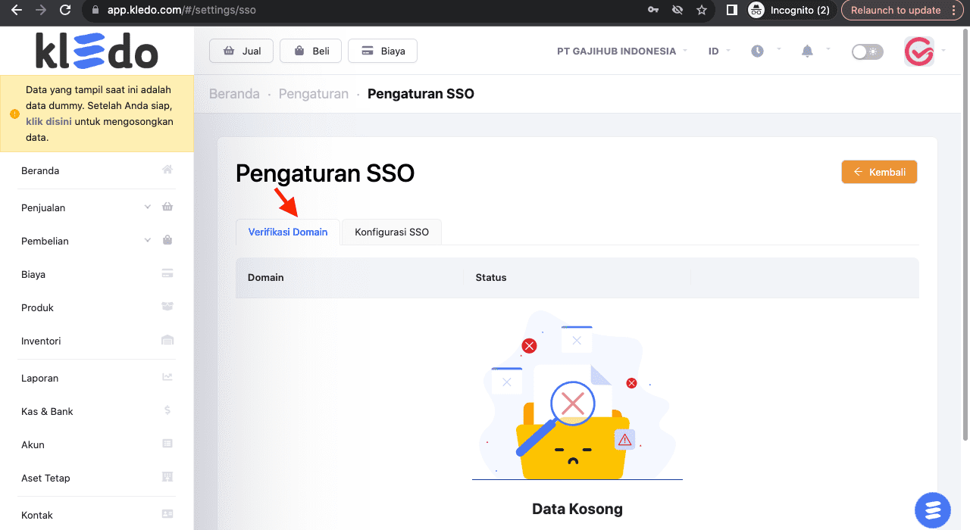The width and height of the screenshot is (970, 530).
Task: Select the Verifikasi Domain tab
Action: click(288, 232)
